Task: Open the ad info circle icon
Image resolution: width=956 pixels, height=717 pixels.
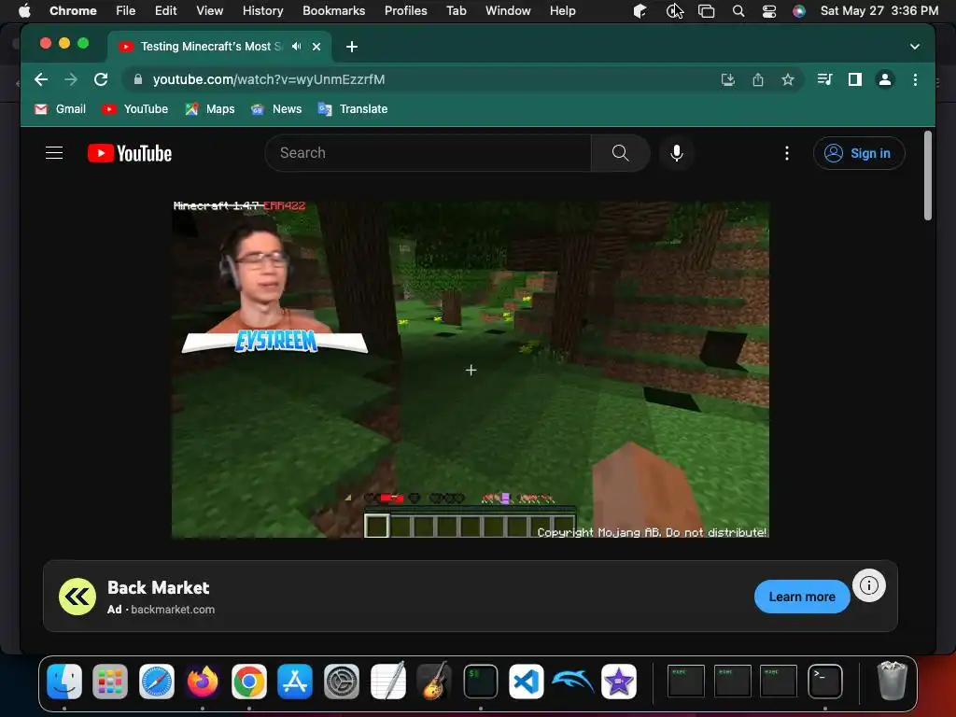Action: 869,585
